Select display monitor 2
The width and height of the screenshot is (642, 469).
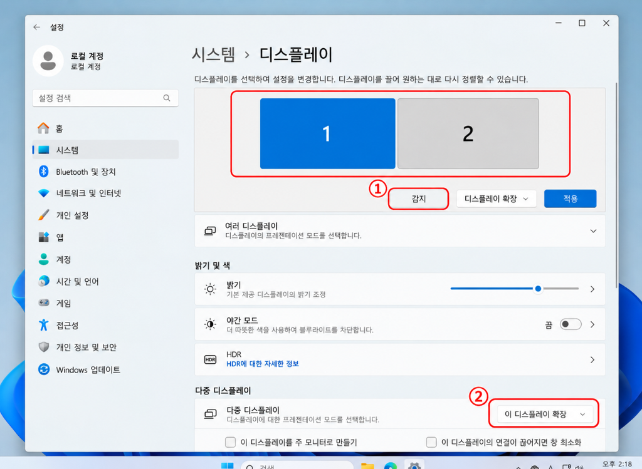tap(468, 134)
